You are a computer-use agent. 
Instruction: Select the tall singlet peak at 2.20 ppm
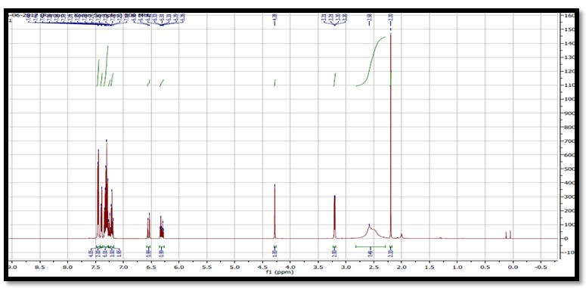tap(391, 135)
